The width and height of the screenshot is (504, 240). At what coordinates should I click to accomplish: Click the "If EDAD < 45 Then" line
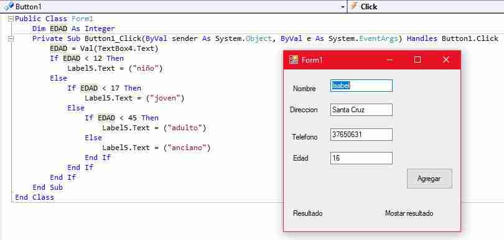[x=121, y=118]
